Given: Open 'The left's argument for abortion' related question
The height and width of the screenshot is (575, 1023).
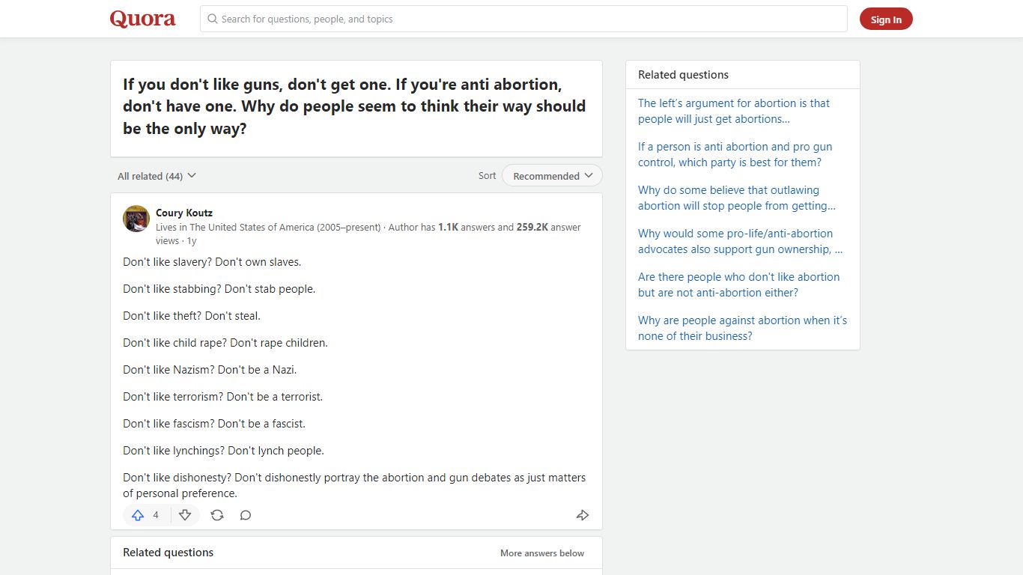Looking at the screenshot, I should coord(734,111).
